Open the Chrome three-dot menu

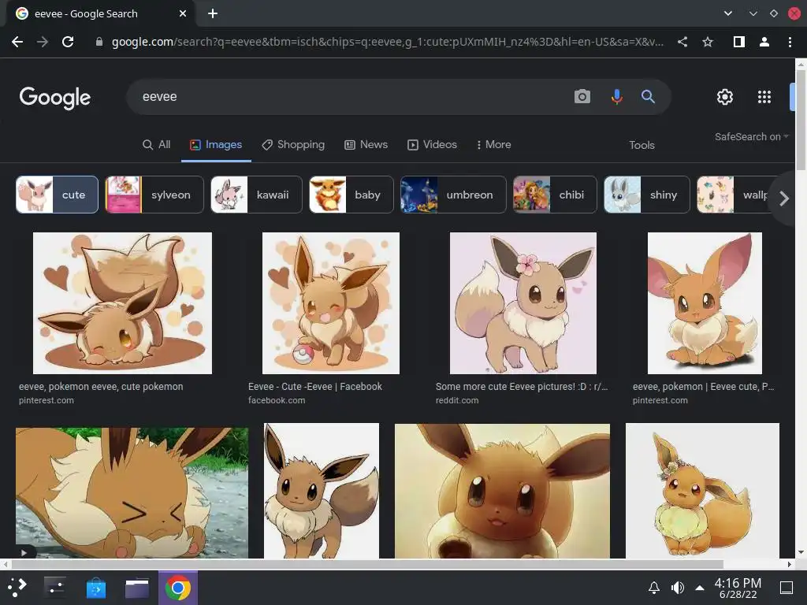coord(790,42)
